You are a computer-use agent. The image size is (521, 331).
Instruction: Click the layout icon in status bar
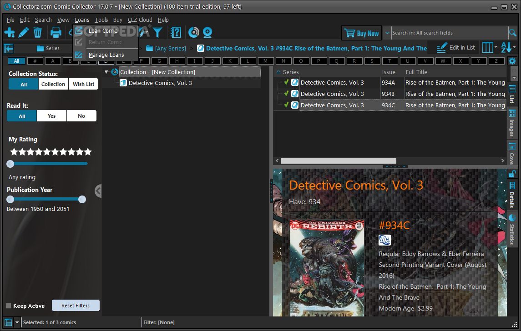[x=8, y=322]
